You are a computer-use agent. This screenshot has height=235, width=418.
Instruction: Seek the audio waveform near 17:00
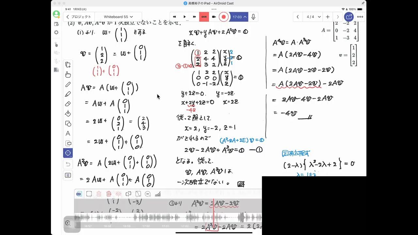click(x=146, y=218)
